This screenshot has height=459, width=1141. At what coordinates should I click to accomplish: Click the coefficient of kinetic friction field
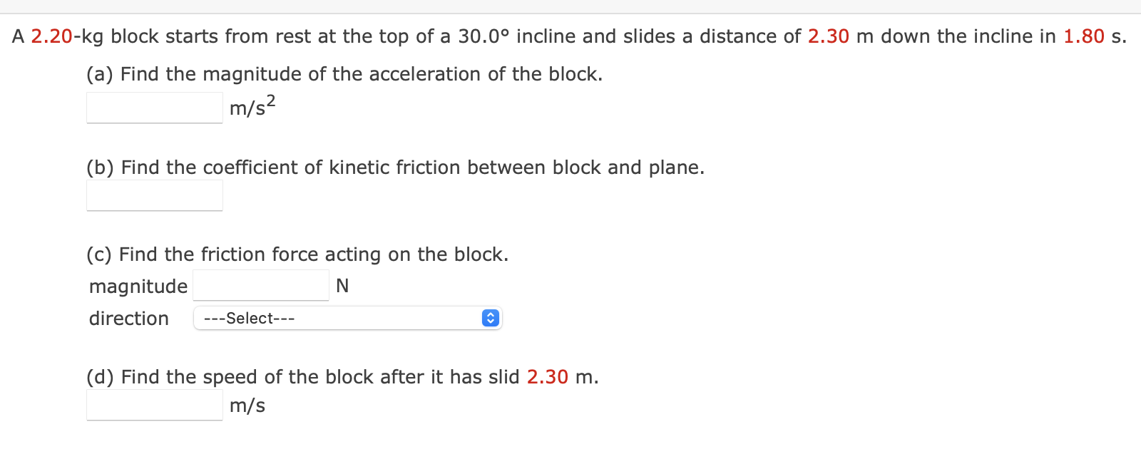154,195
